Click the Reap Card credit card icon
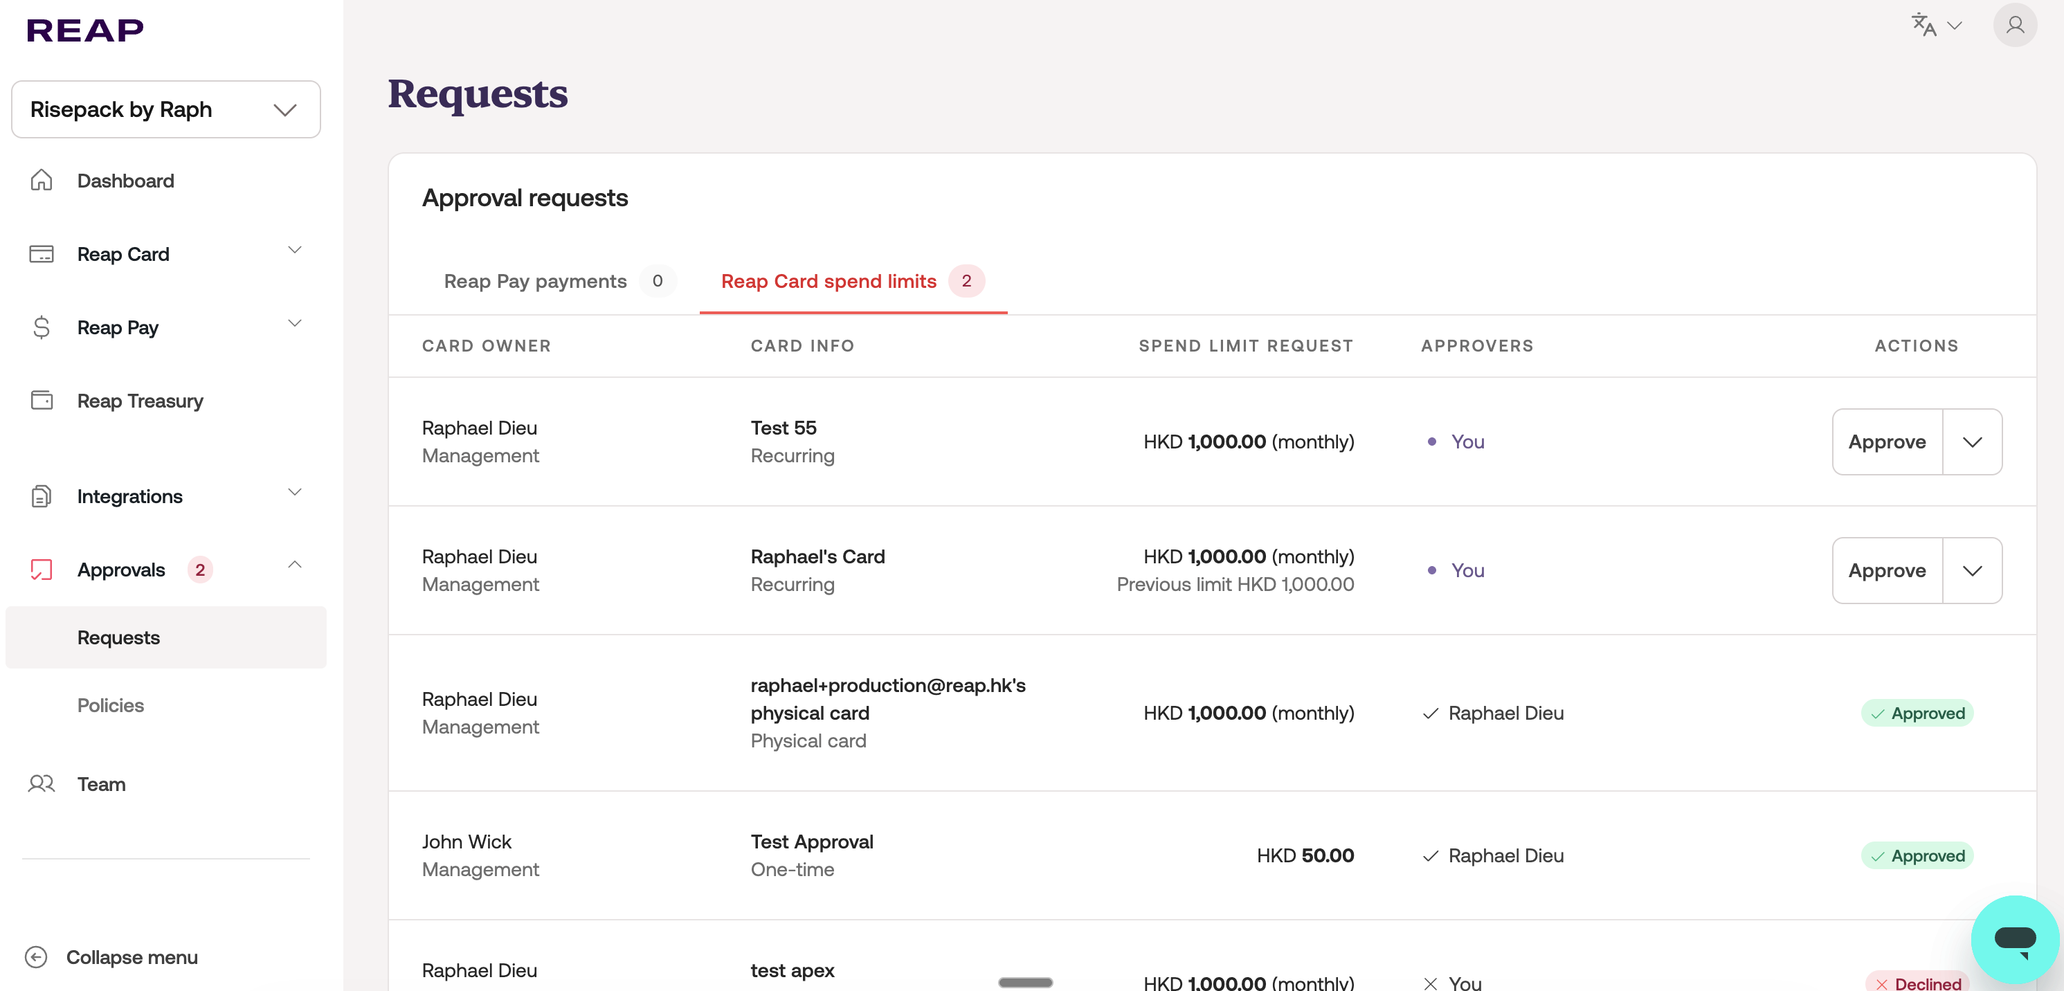 (x=41, y=254)
